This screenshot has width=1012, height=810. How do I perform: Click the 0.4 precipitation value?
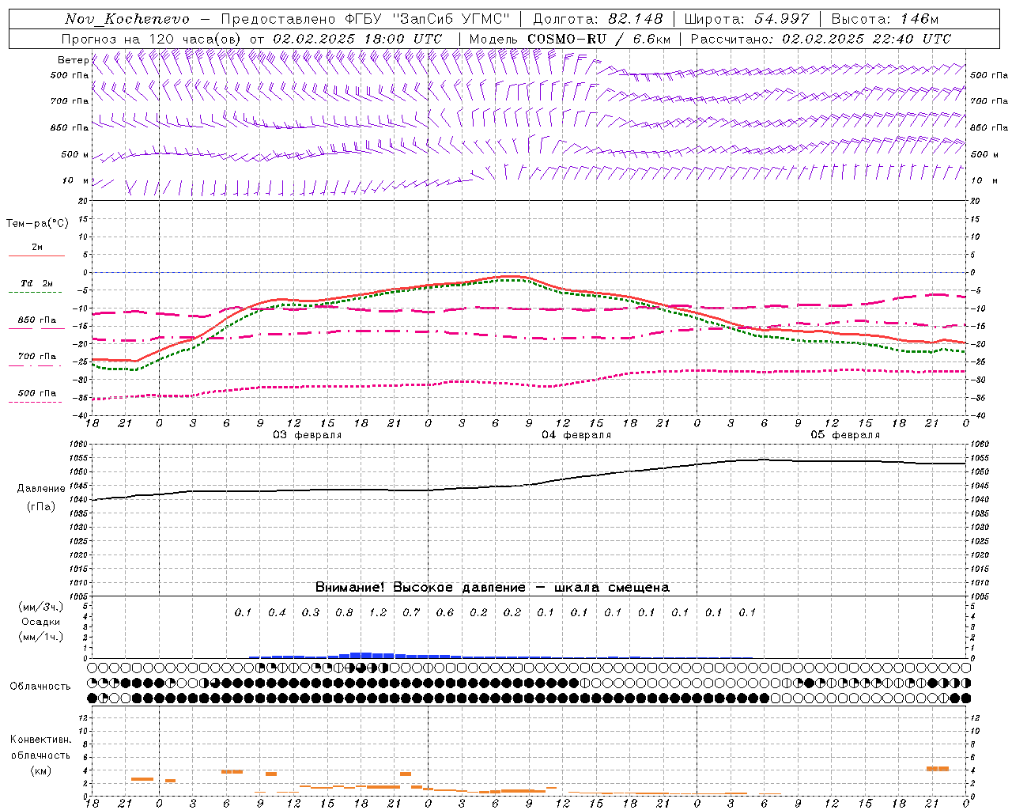point(277,612)
